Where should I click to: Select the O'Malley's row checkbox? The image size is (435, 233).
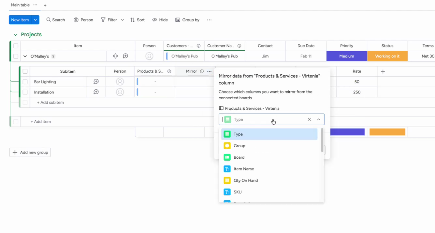click(x=16, y=56)
